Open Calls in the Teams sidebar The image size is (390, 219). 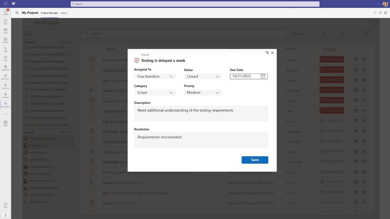click(5, 49)
